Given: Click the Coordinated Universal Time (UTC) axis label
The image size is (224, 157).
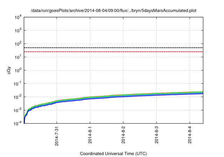Looking at the screenshot, I should 113,153.
